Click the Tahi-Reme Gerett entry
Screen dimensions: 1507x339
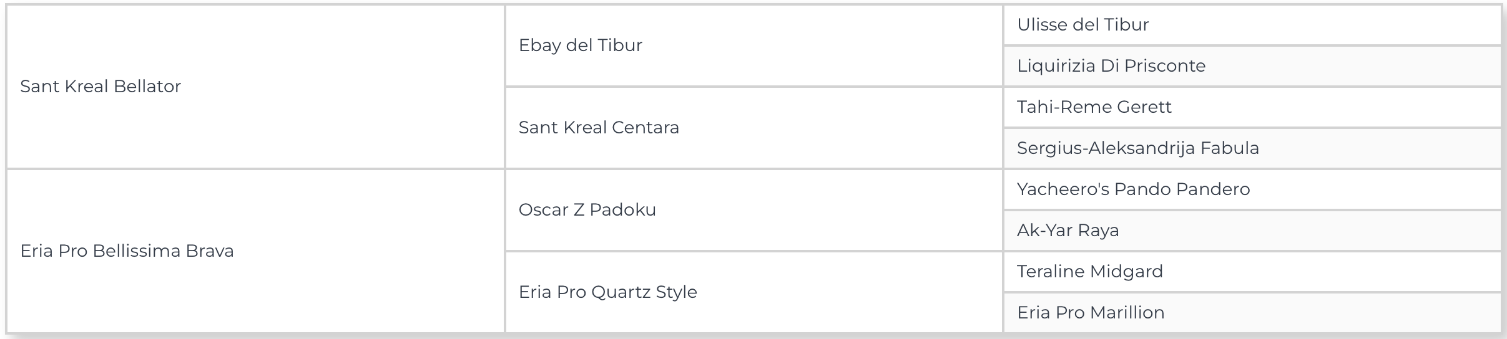1094,107
